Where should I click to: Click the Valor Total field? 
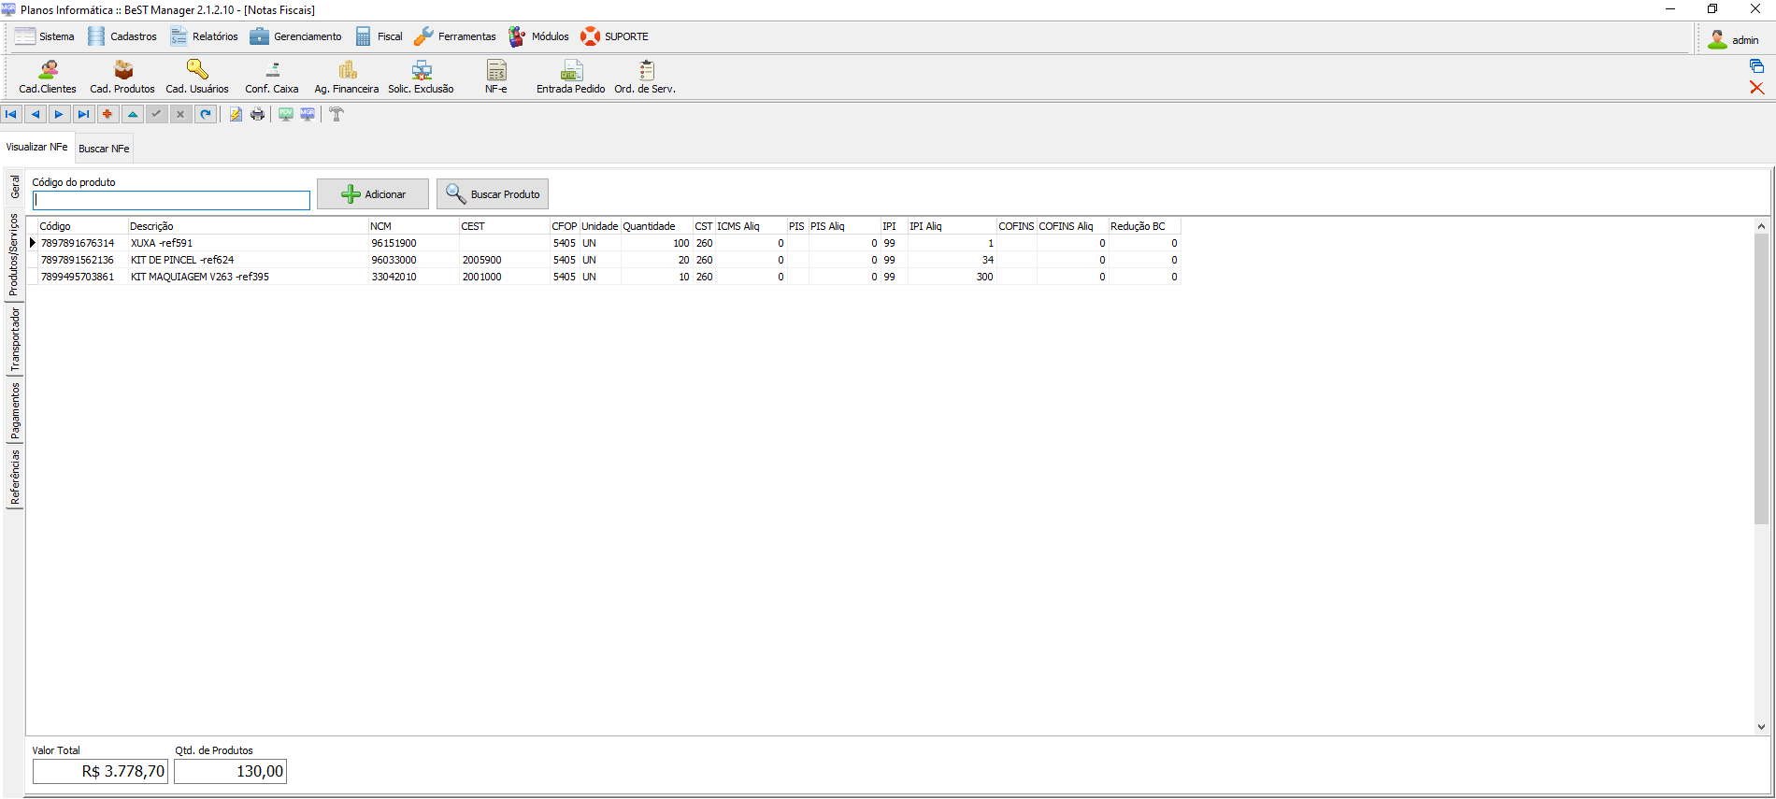coord(100,772)
